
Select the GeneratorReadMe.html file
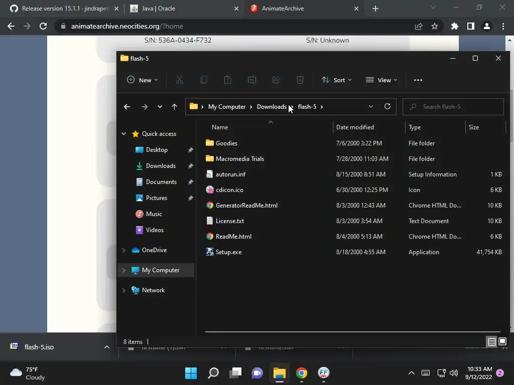pos(246,205)
